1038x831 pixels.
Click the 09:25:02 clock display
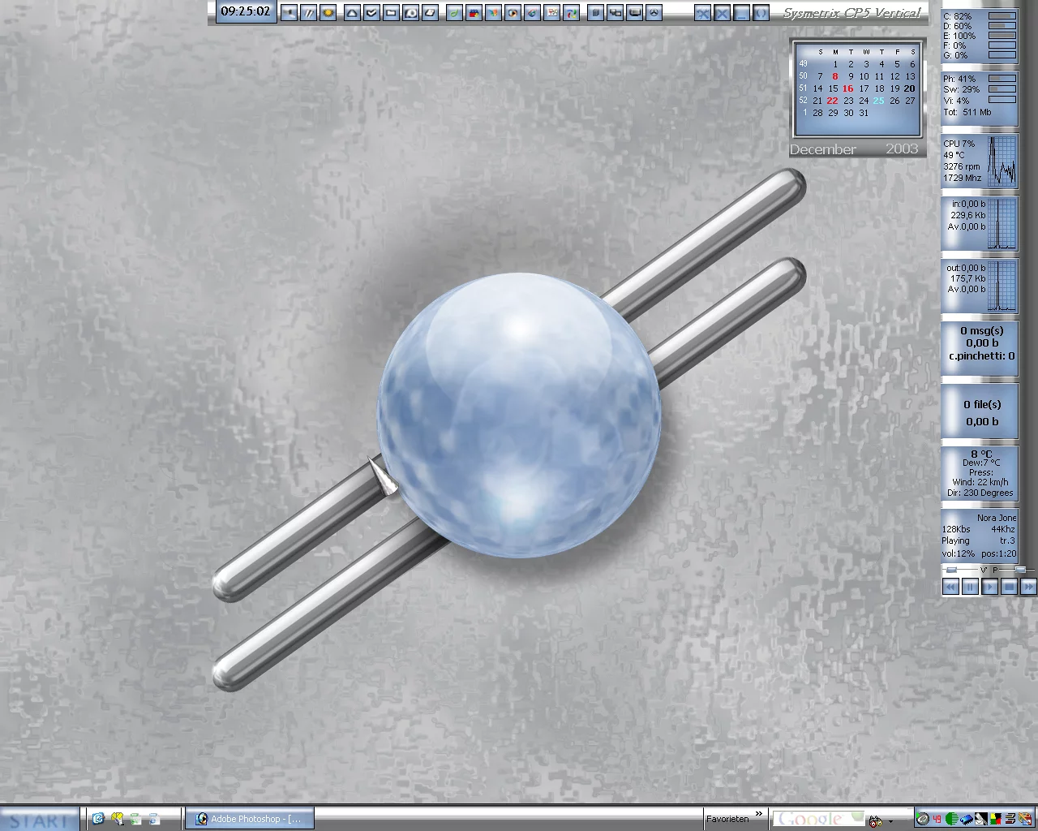tap(245, 12)
